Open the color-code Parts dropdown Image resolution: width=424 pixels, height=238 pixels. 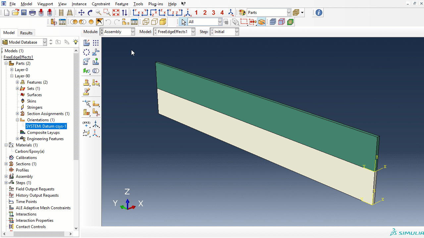coord(269,13)
